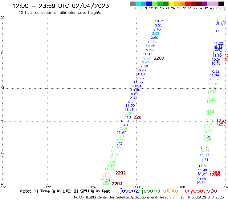Click the green value 12.92

pyautogui.click(x=213, y=84)
